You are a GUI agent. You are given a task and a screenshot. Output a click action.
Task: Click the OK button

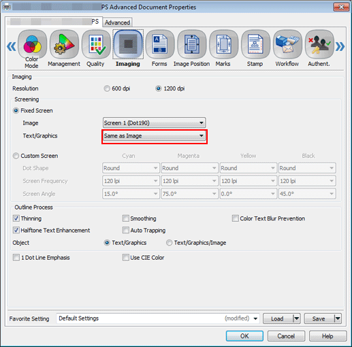coord(244,336)
